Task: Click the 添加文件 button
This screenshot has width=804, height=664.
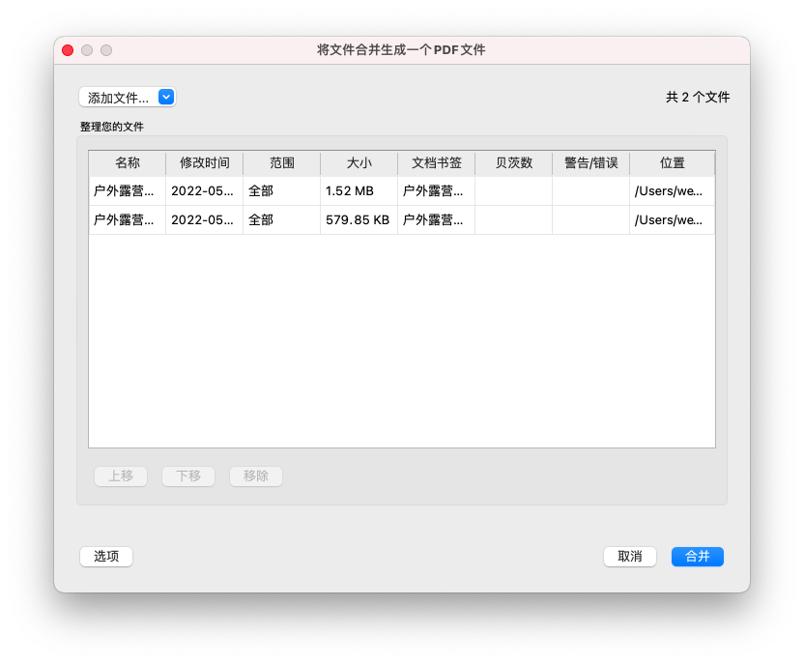Action: tap(118, 98)
